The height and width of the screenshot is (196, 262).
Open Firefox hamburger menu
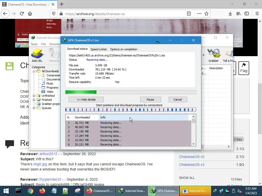pyautogui.click(x=257, y=14)
